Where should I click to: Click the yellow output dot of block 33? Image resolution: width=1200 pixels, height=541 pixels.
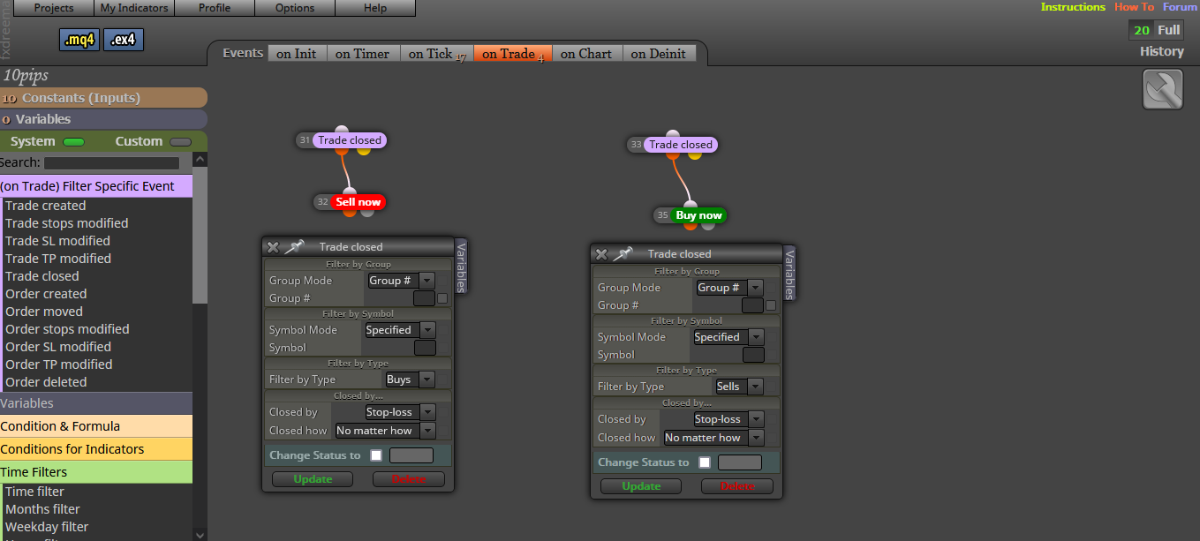coord(695,155)
